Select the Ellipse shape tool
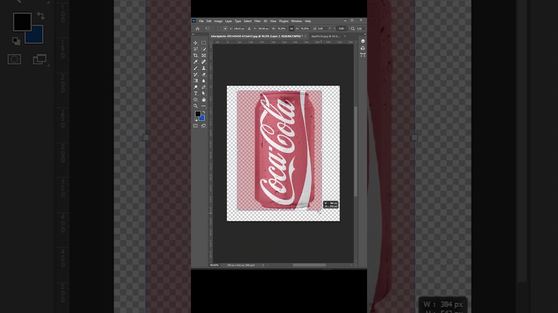The height and width of the screenshot is (313, 558). (196, 100)
